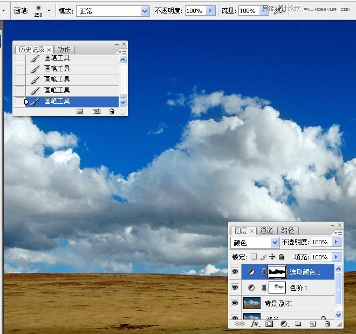Open the layer blend mode dropdown showing 颜色
Viewport: 356px width, 334px height.
pyautogui.click(x=275, y=243)
